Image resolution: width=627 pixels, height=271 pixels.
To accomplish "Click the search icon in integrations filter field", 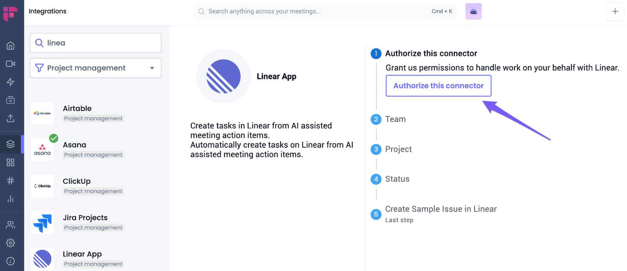I will (x=39, y=43).
